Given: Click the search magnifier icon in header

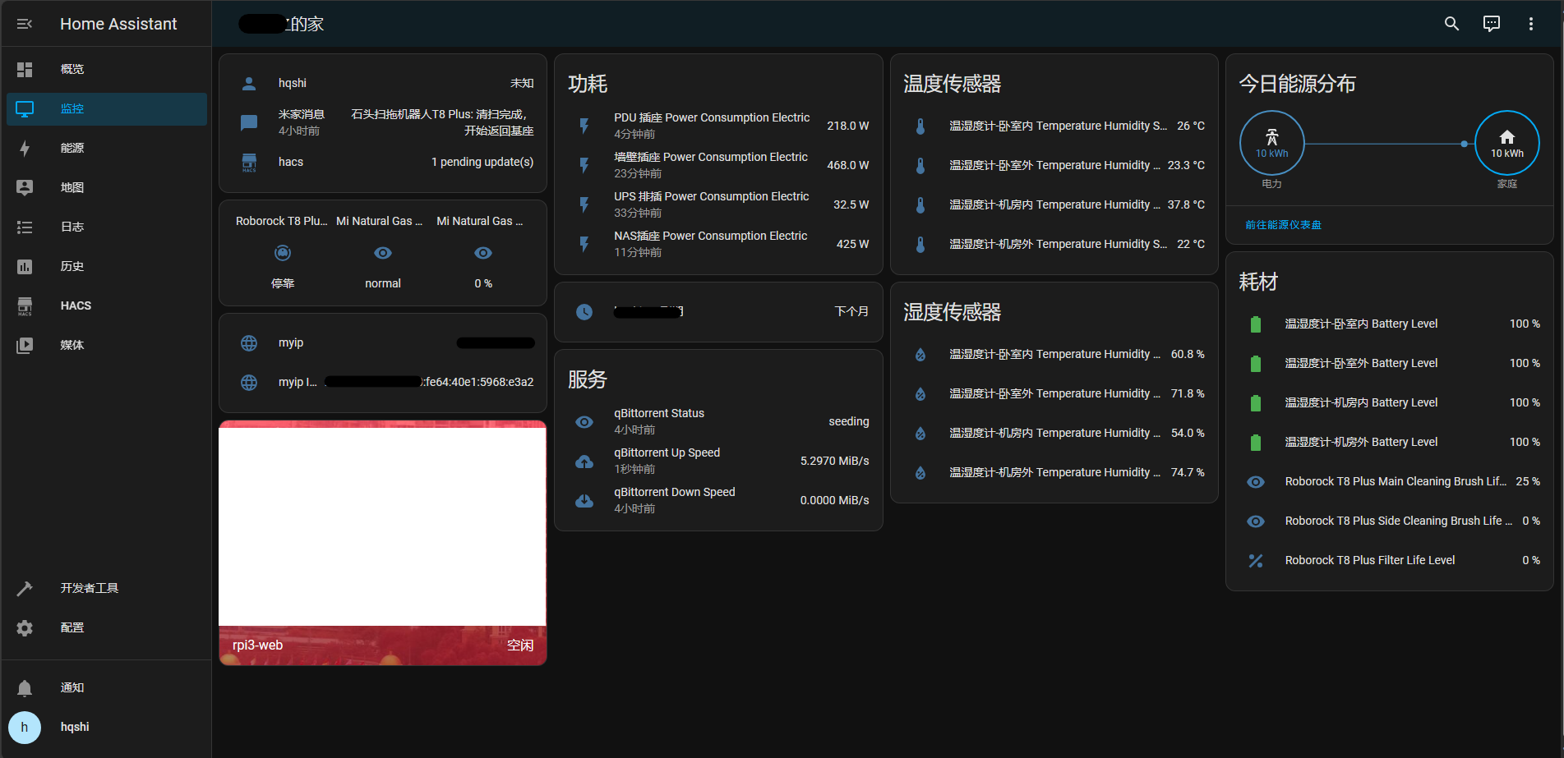Looking at the screenshot, I should pos(1452,24).
